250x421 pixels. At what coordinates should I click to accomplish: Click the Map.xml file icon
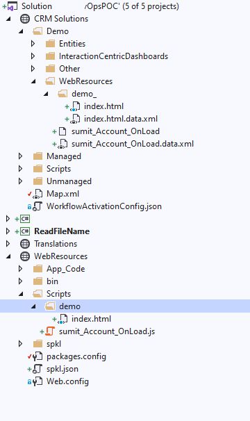38,194
